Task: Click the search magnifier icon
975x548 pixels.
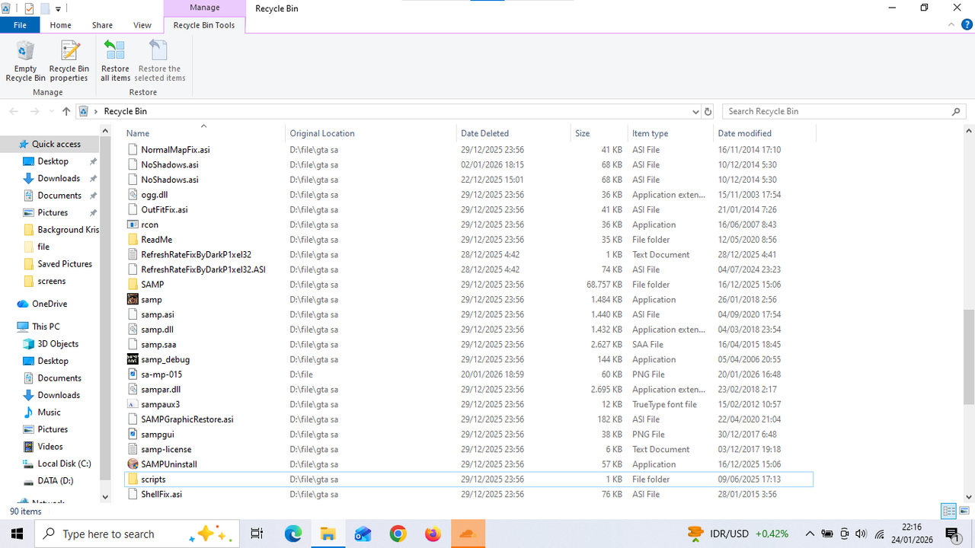Action: 957,111
